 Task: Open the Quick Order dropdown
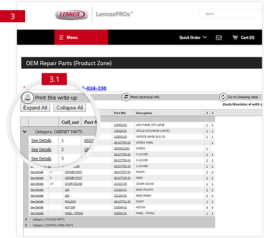coord(193,37)
